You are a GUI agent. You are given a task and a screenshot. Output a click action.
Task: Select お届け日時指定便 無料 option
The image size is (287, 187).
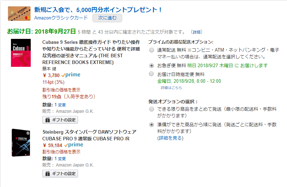151,74
